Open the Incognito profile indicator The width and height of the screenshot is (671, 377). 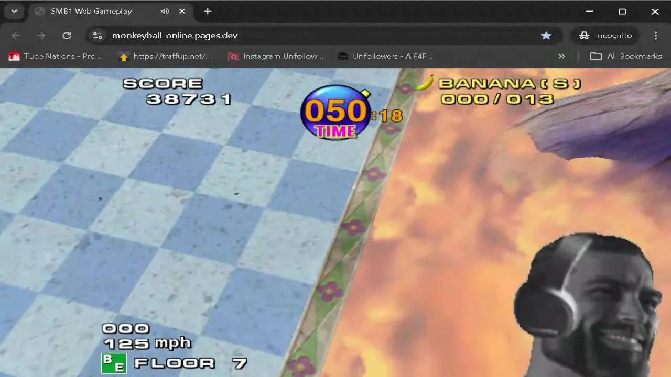click(x=605, y=36)
